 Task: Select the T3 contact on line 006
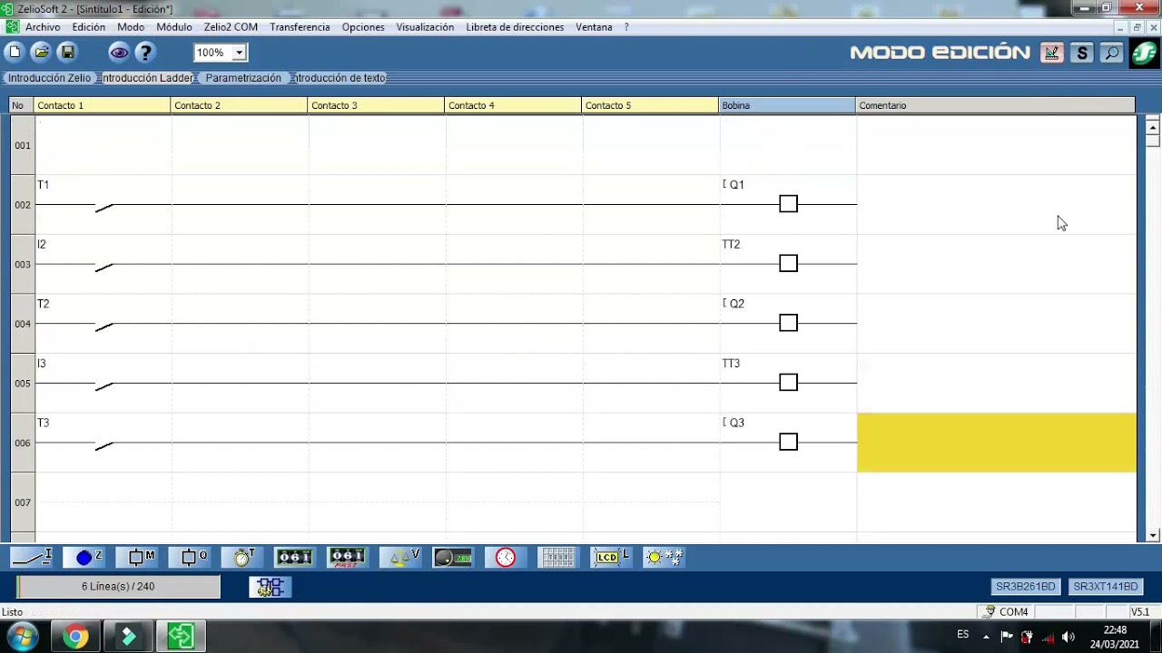tap(103, 443)
